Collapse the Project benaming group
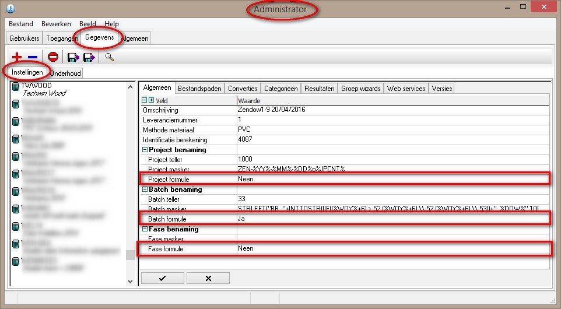The image size is (561, 309). 145,150
